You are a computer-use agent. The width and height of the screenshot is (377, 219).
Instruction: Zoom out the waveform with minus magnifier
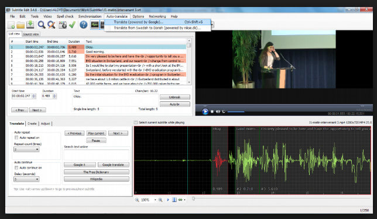(x=137, y=200)
